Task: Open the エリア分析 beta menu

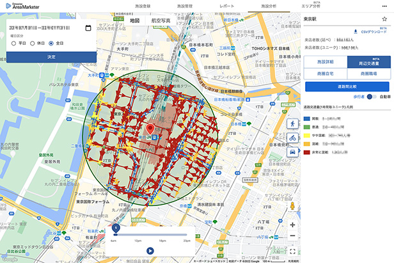Action: [311, 6]
